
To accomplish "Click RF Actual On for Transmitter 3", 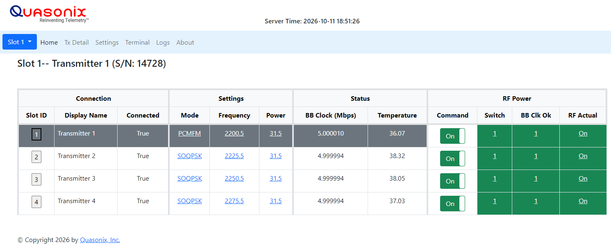I will tap(583, 179).
